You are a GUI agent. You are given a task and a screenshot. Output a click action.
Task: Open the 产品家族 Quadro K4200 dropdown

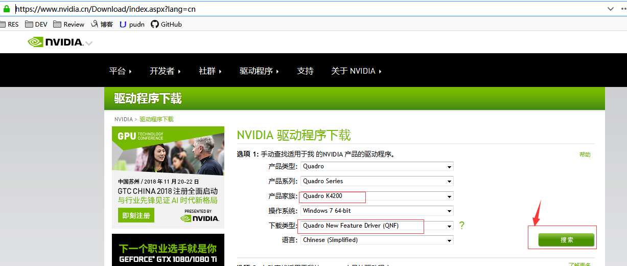(x=377, y=196)
